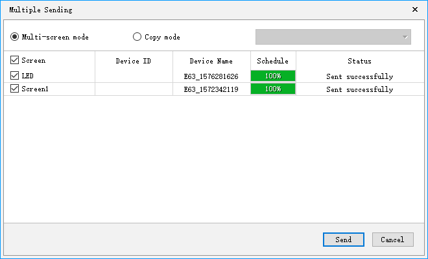Viewport: 428px width, 259px height.
Task: Select Multi-screen mode radio button
Action: point(15,37)
